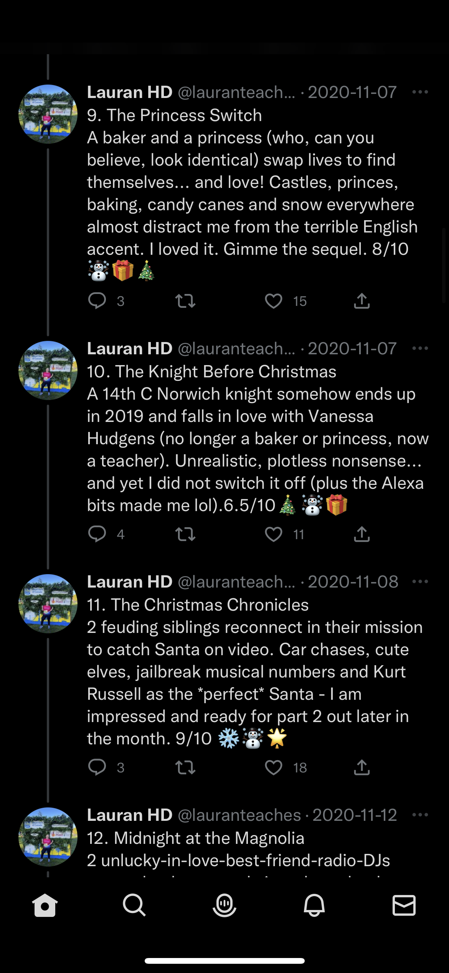The height and width of the screenshot is (973, 449).
Task: Share The Knight Before Christmas tweet
Action: [362, 534]
